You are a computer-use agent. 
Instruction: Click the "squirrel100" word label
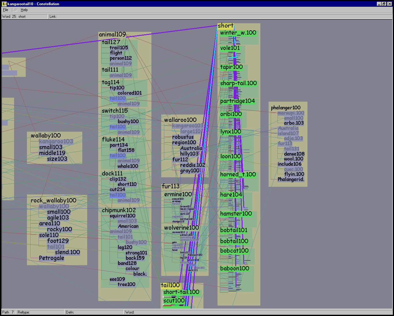[x=122, y=216]
